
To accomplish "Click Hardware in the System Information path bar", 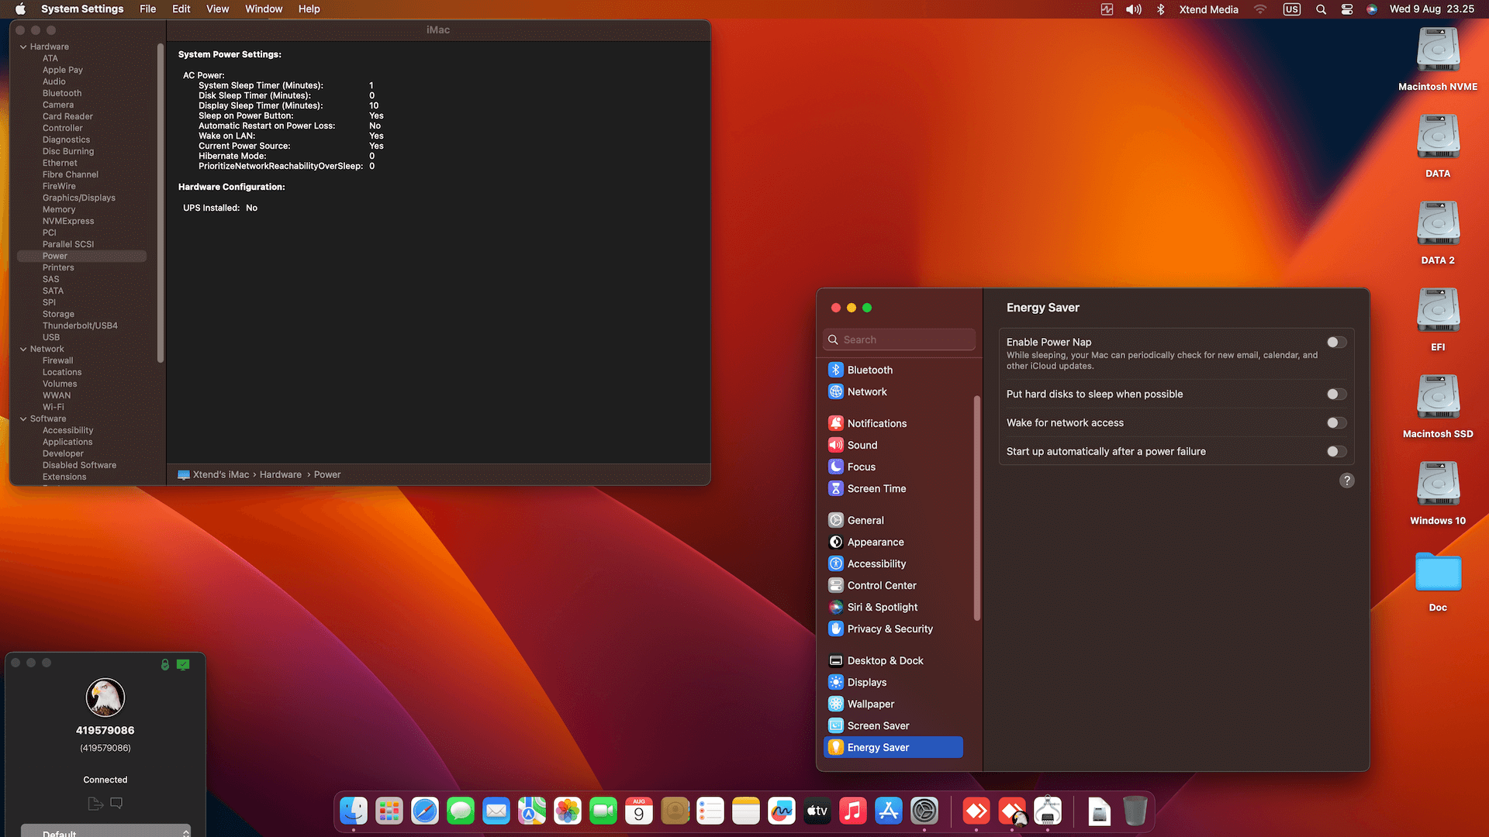I will [281, 475].
